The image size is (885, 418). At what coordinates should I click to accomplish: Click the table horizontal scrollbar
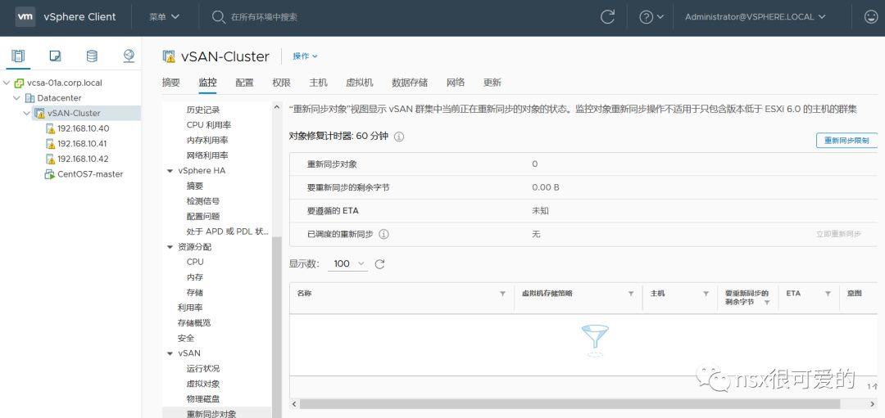[x=570, y=404]
